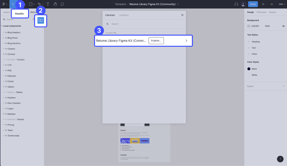
Task: Open file name dropdown chevron in title
Action: (178, 4)
